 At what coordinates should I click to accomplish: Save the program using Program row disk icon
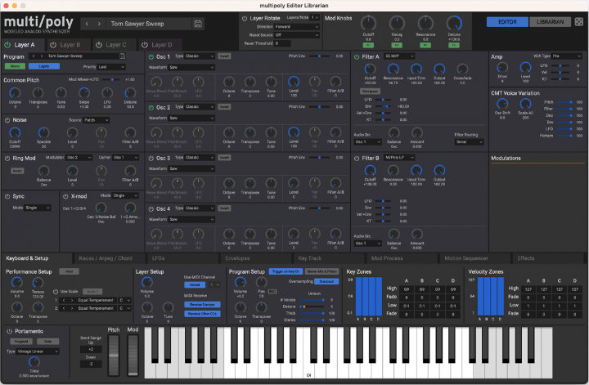122,56
